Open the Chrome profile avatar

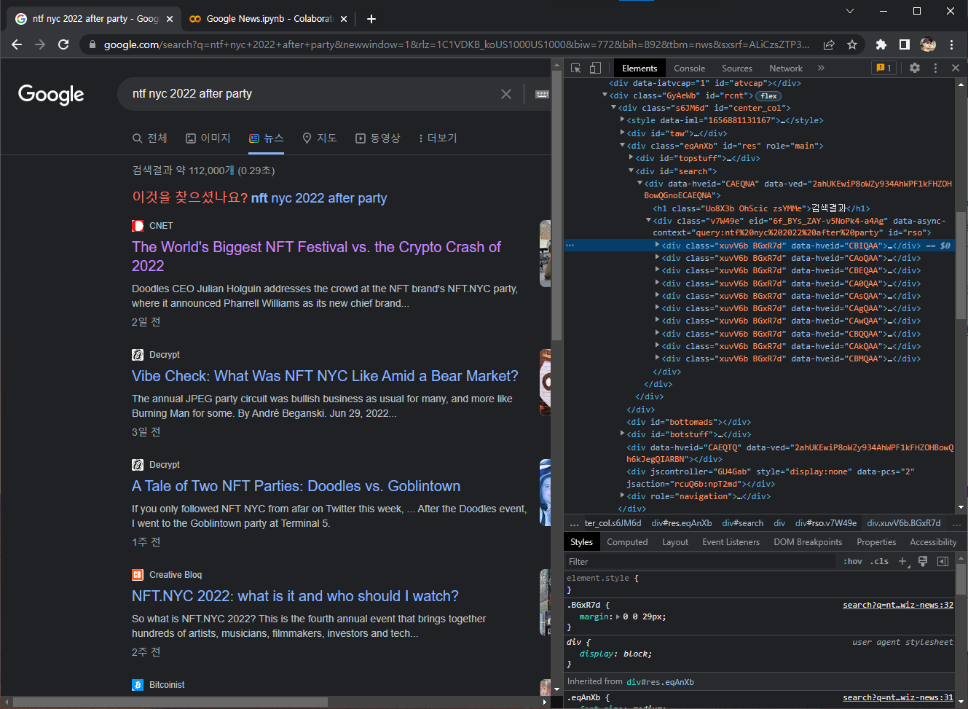click(x=928, y=44)
